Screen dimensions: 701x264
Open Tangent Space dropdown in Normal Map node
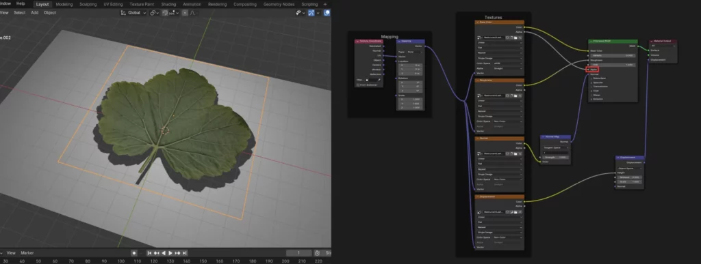click(556, 148)
